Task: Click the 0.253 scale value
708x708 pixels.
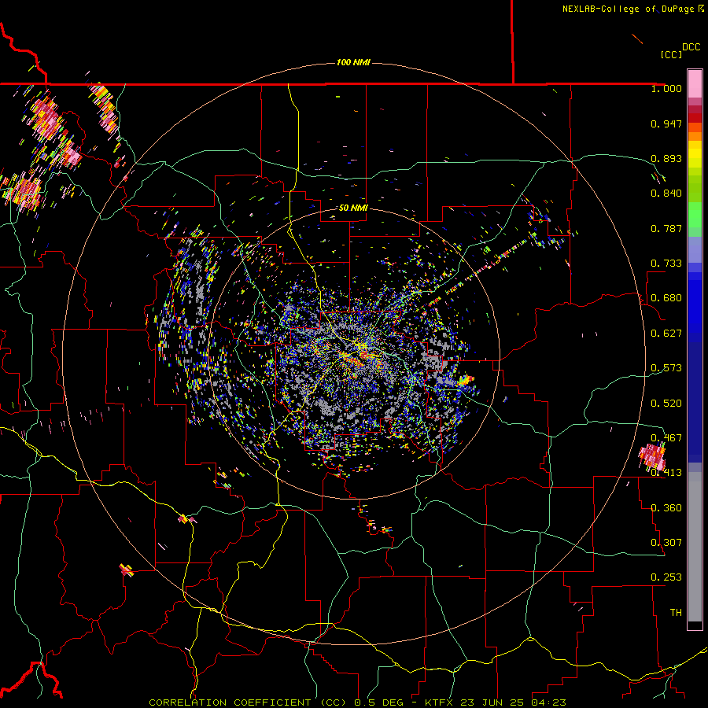Action: tap(666, 577)
